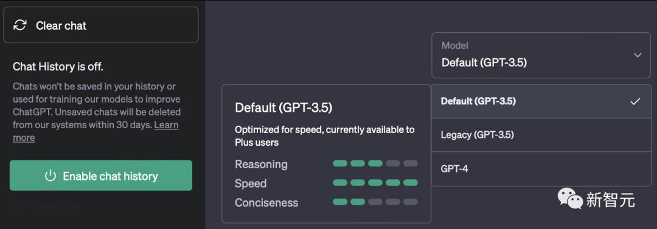Click the Reasoning rating bar
The image size is (657, 229).
(375, 163)
